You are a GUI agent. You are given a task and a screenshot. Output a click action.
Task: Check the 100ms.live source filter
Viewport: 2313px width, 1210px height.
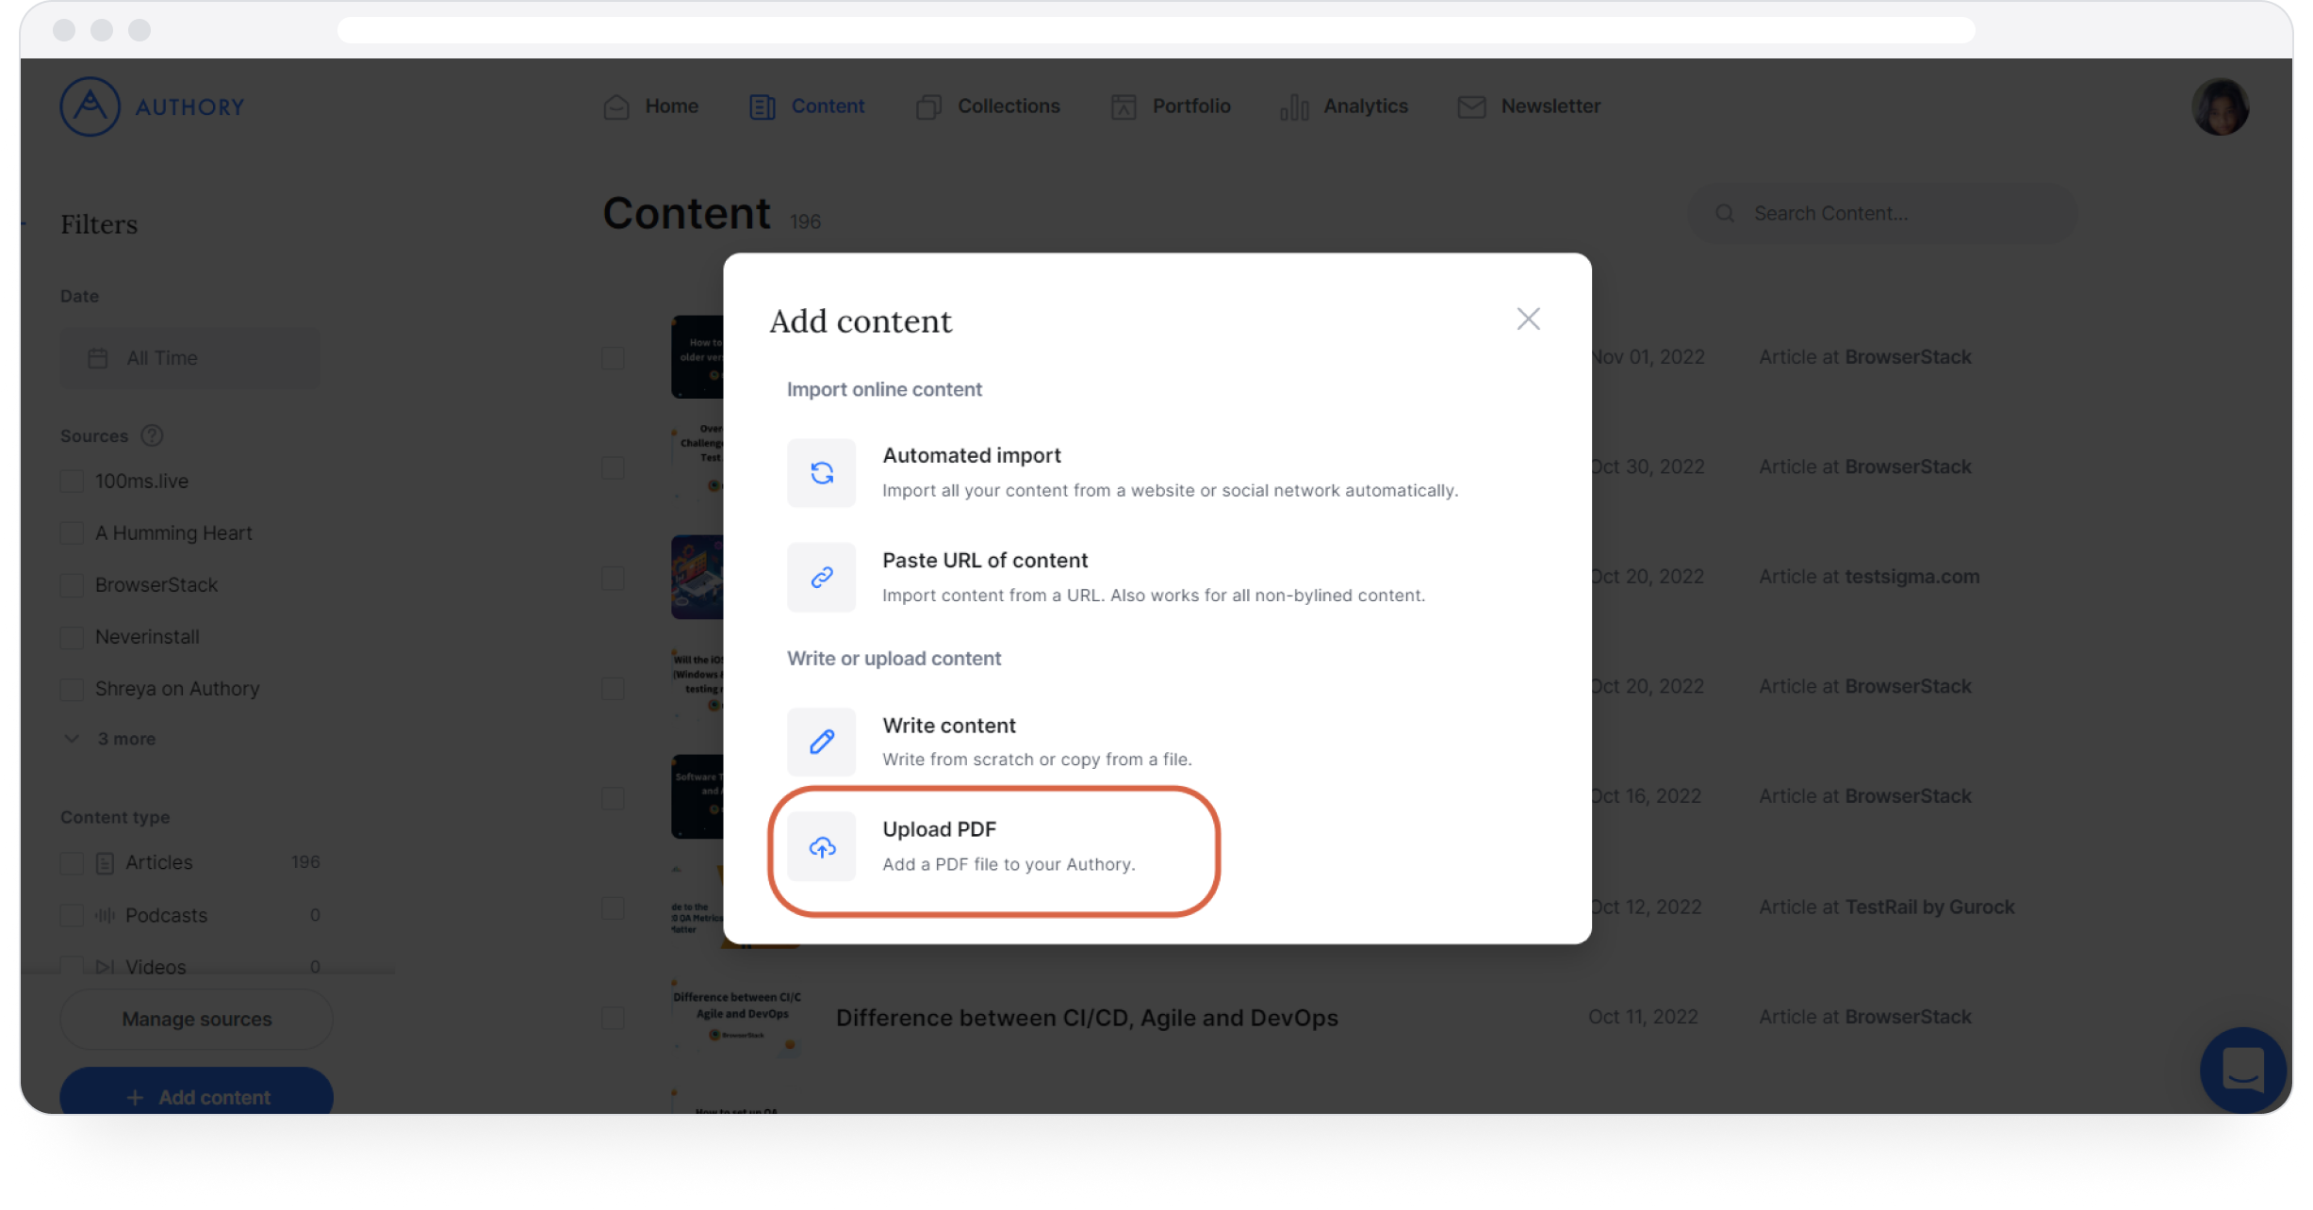pyautogui.click(x=72, y=482)
